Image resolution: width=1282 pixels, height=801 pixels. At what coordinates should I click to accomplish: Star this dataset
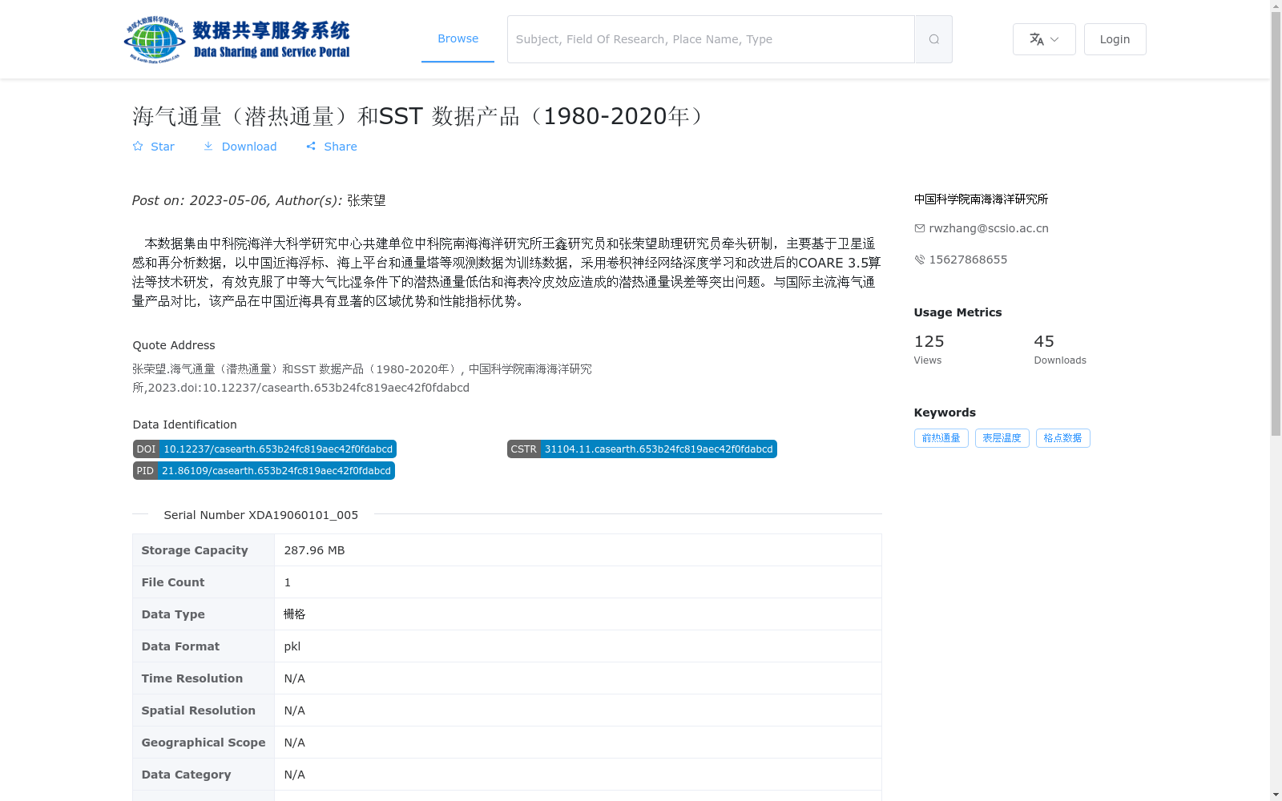153,147
